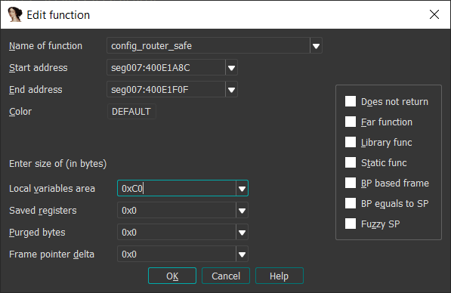Dismiss the dialog with Cancel
The image size is (451, 293).
pyautogui.click(x=226, y=276)
